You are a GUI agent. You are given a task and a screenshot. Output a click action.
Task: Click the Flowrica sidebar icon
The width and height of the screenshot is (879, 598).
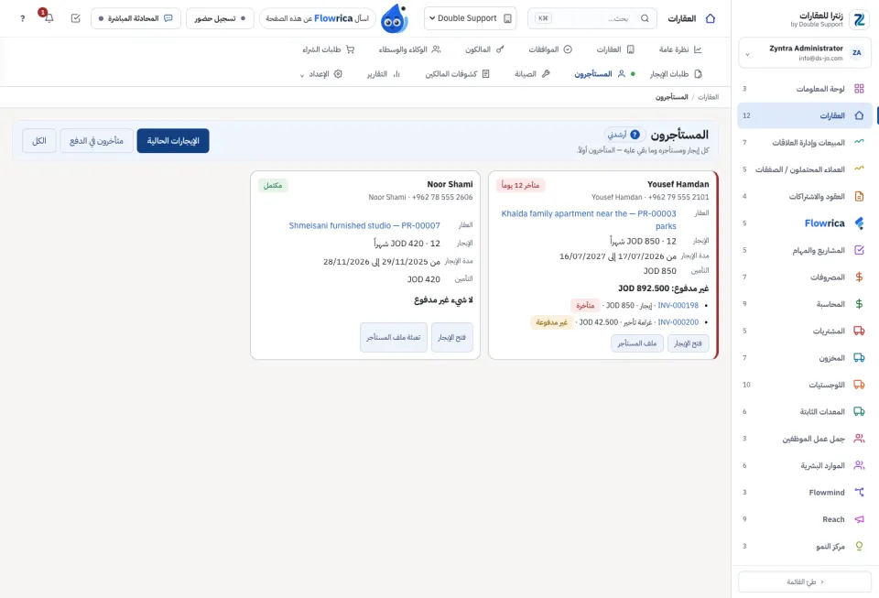859,223
